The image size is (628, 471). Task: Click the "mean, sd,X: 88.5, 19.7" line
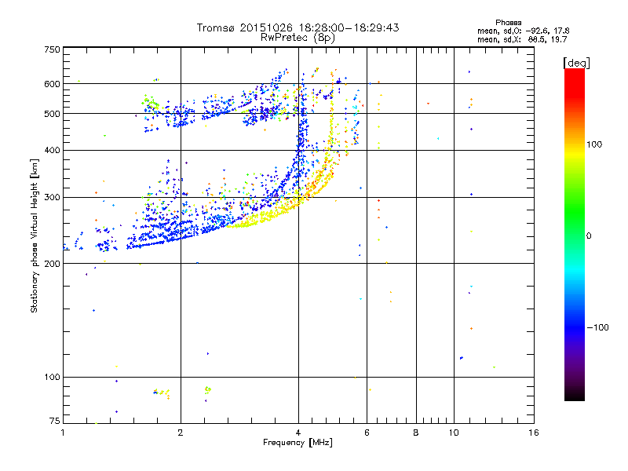click(522, 39)
